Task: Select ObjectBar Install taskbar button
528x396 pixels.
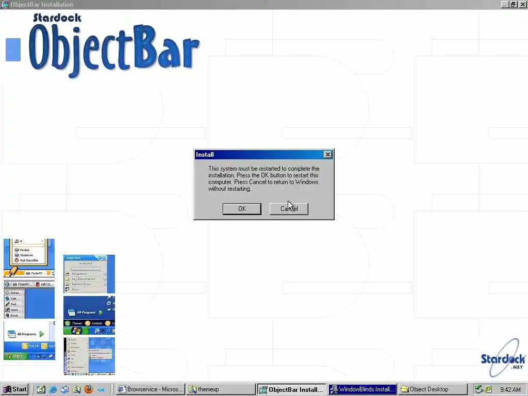Action: (292, 389)
